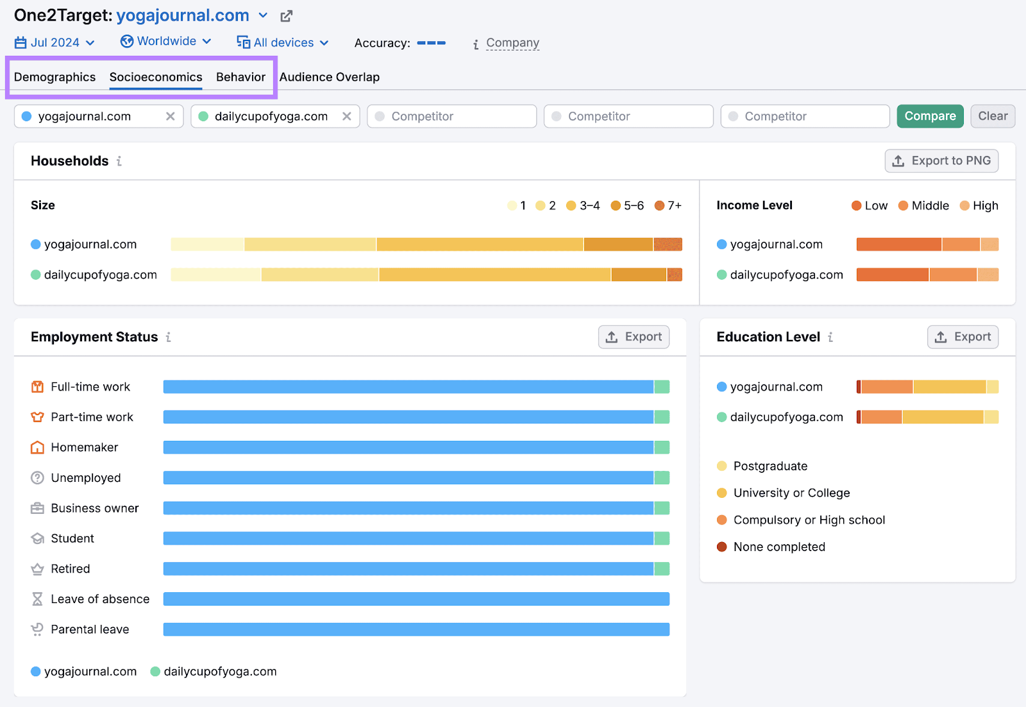Toggle Postgraduate in education legend
This screenshot has width=1026, height=707.
(762, 466)
